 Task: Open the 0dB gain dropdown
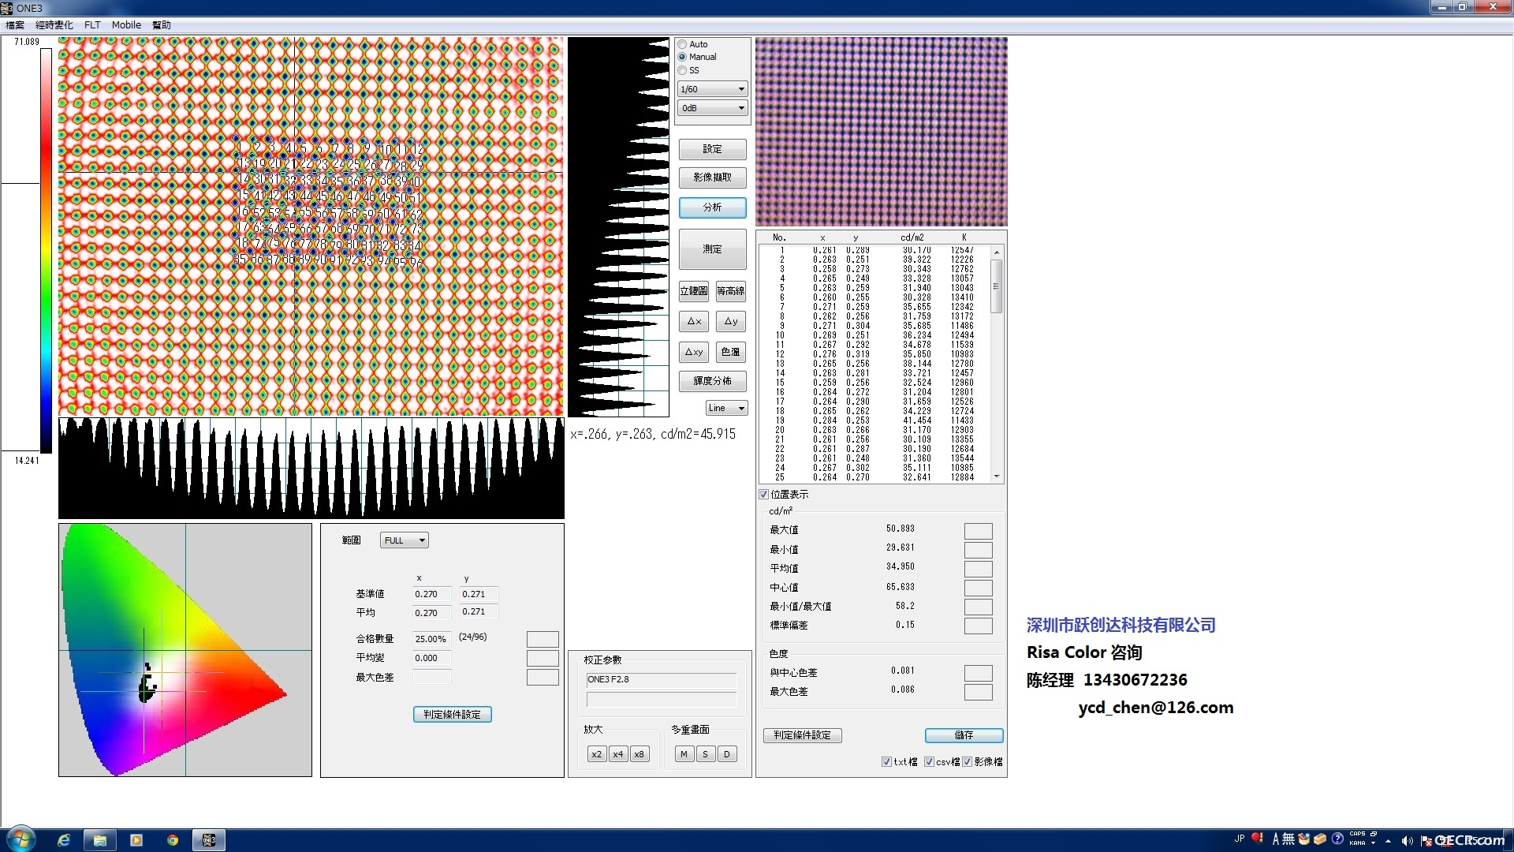[713, 108]
